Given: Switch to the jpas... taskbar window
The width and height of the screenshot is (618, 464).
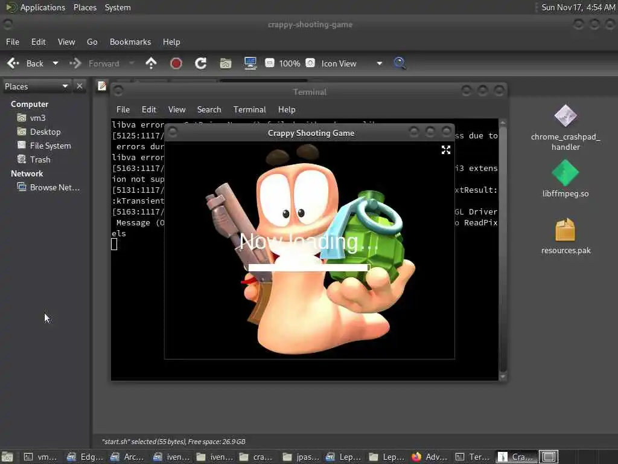Looking at the screenshot, I should click(x=301, y=457).
